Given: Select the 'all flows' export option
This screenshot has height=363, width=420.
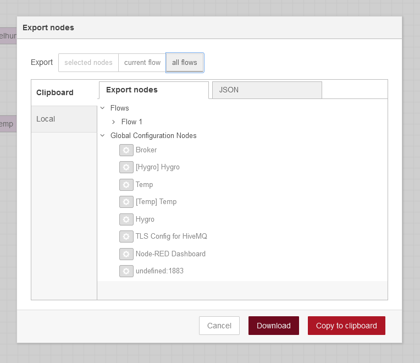Looking at the screenshot, I should pyautogui.click(x=185, y=63).
